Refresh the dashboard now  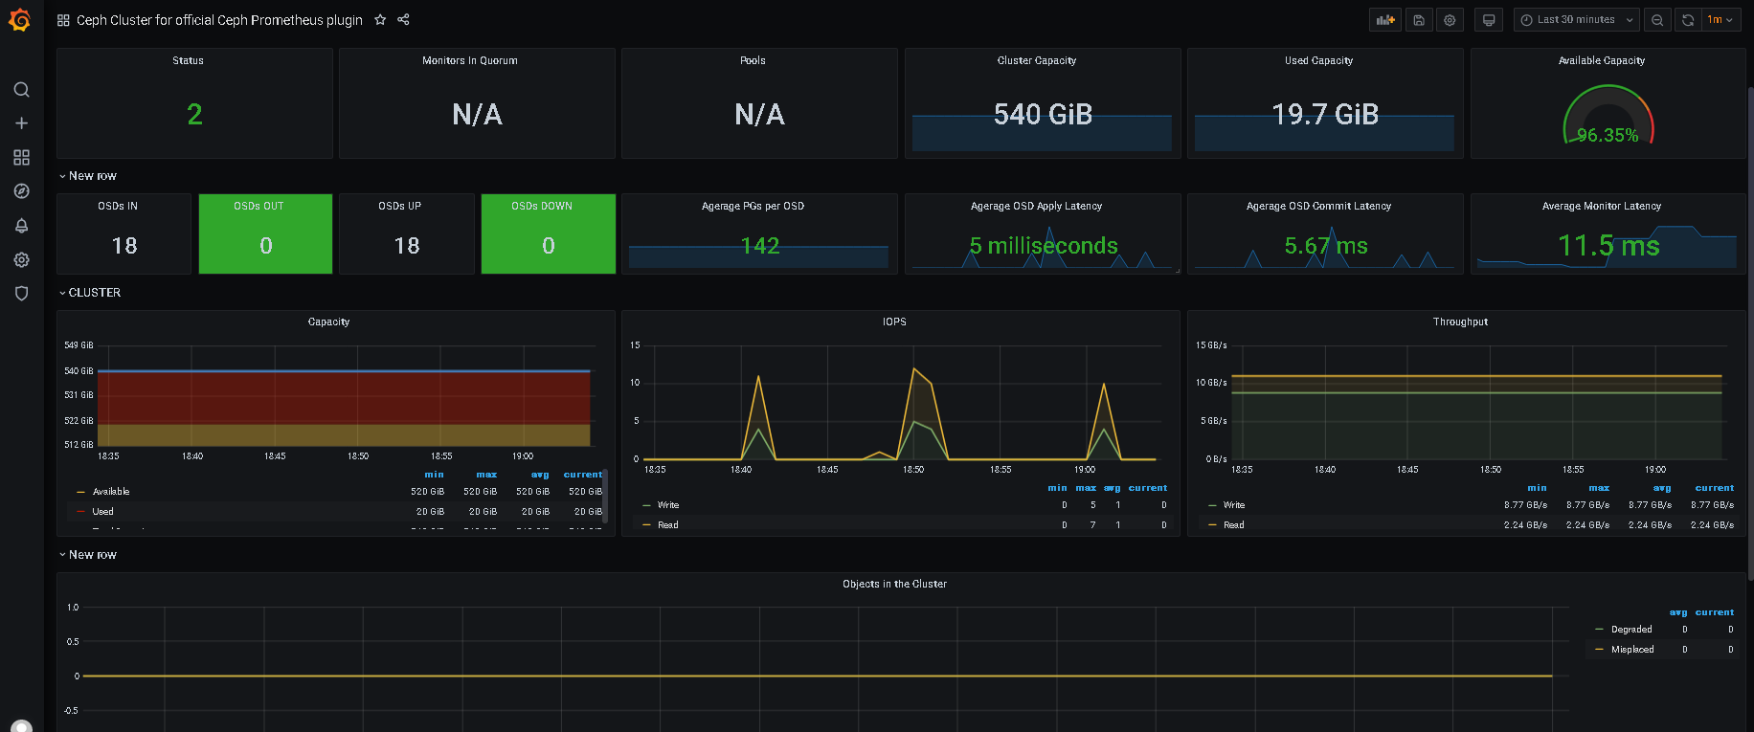point(1688,20)
